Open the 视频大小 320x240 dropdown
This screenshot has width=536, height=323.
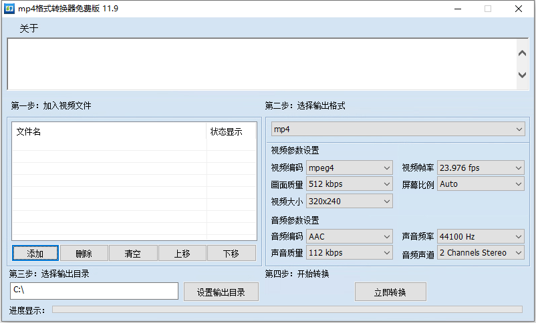tap(350, 201)
